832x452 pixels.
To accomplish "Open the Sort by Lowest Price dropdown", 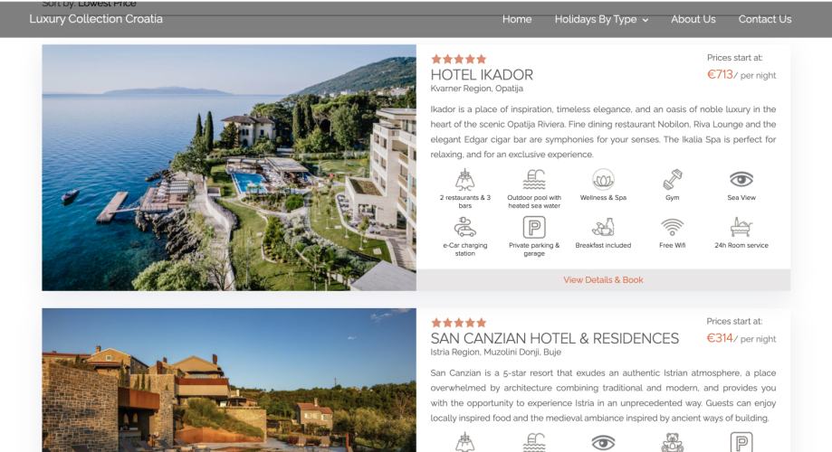I will [89, 4].
